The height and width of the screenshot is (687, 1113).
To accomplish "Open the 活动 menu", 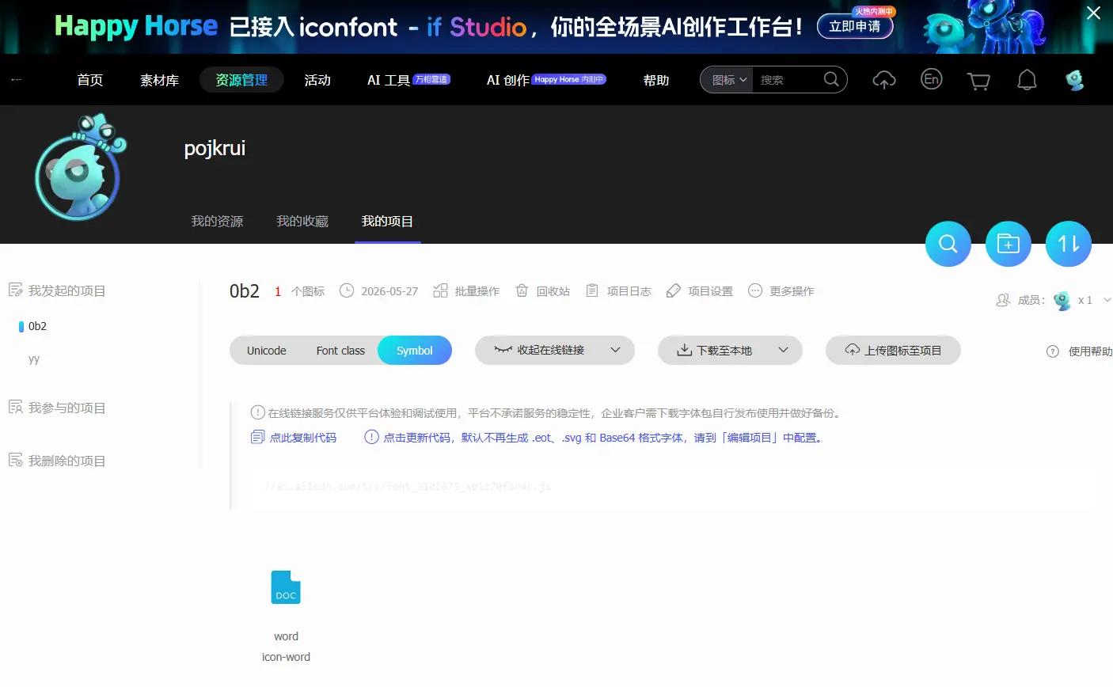I will pos(317,80).
